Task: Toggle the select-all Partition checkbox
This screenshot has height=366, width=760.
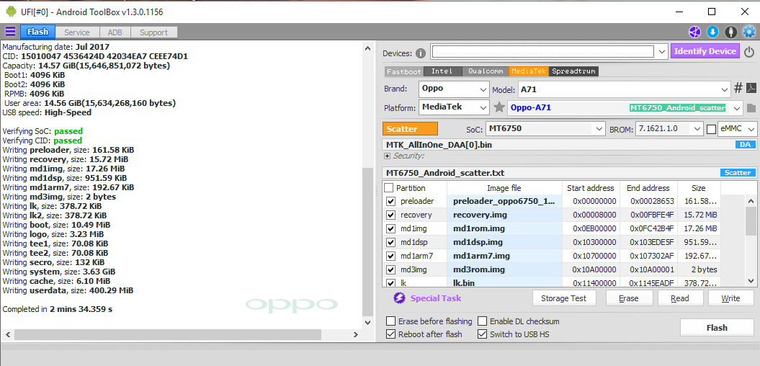Action: (x=389, y=187)
